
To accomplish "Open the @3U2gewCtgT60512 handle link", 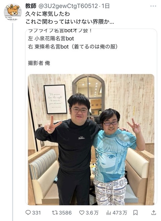I will (x=68, y=6).
